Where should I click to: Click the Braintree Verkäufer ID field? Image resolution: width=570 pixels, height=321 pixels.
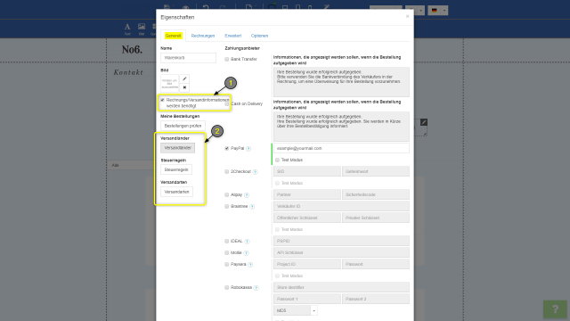[341, 206]
